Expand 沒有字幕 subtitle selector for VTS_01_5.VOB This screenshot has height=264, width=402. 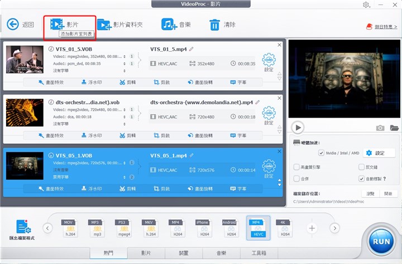tap(125, 71)
